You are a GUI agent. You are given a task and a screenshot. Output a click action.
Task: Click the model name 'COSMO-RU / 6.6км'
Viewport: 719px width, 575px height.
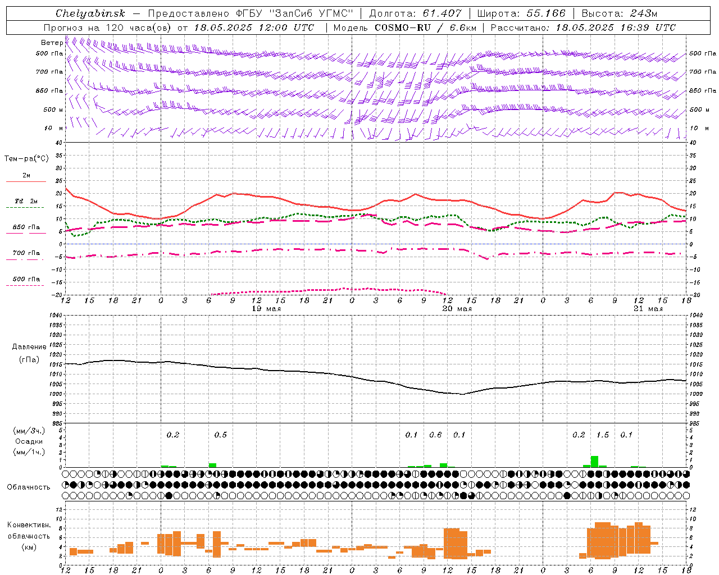[x=425, y=28]
